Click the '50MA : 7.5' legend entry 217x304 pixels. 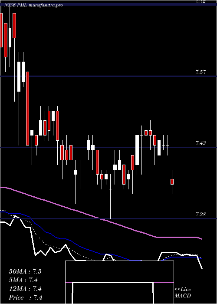25,271
